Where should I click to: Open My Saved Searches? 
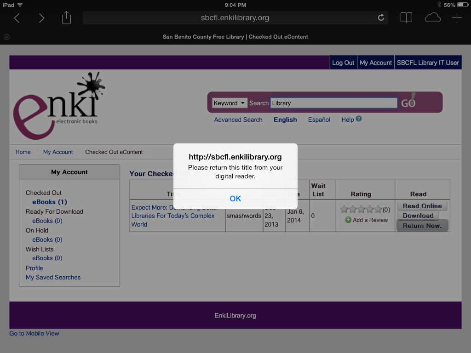[53, 277]
